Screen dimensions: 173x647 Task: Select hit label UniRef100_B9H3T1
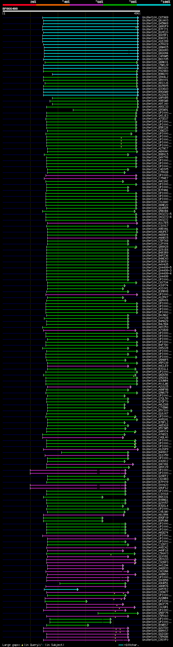[x=155, y=38]
